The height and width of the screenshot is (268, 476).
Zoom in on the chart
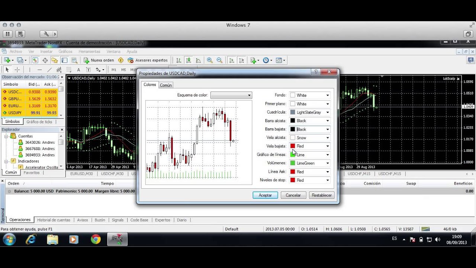point(210,60)
